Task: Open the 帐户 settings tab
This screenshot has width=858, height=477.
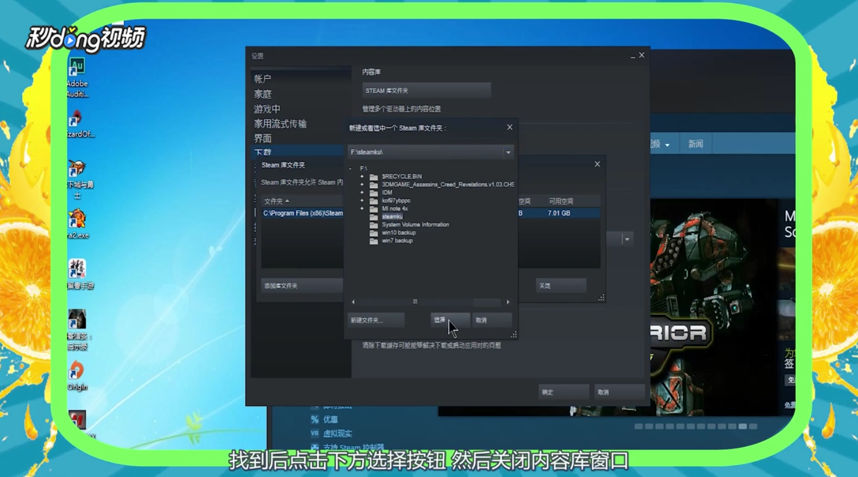Action: pos(262,79)
